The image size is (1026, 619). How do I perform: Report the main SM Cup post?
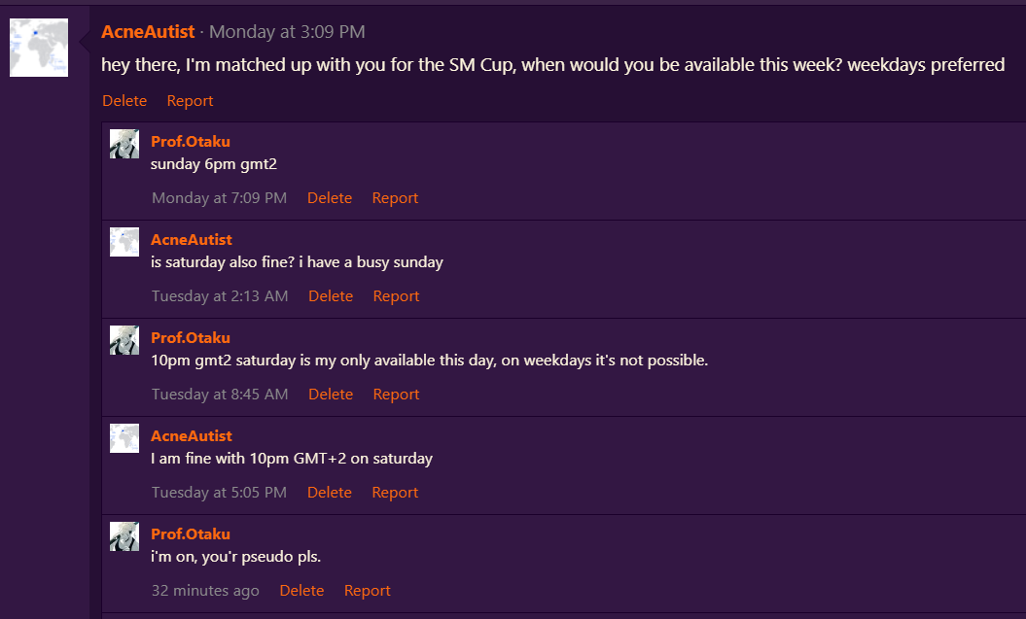coord(190,101)
